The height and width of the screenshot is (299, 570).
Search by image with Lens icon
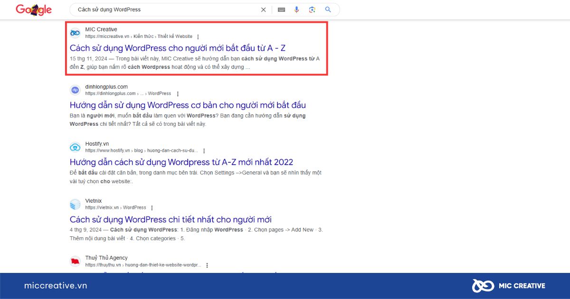(x=312, y=9)
